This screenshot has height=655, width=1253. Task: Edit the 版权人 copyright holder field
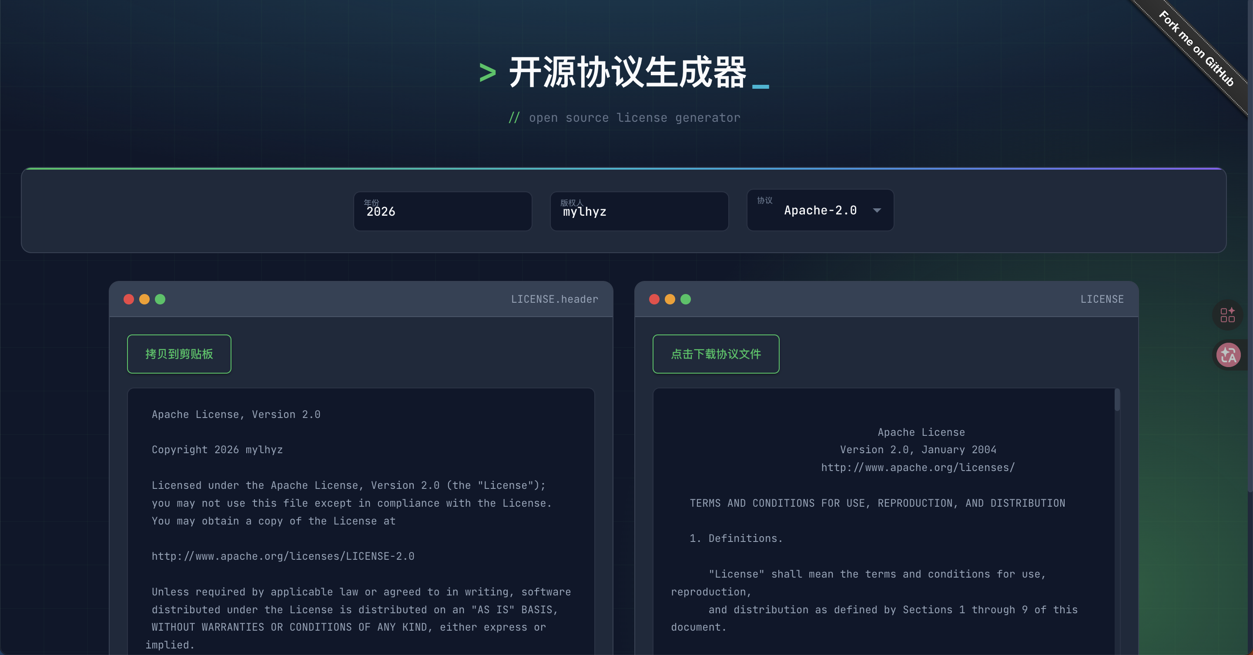639,211
